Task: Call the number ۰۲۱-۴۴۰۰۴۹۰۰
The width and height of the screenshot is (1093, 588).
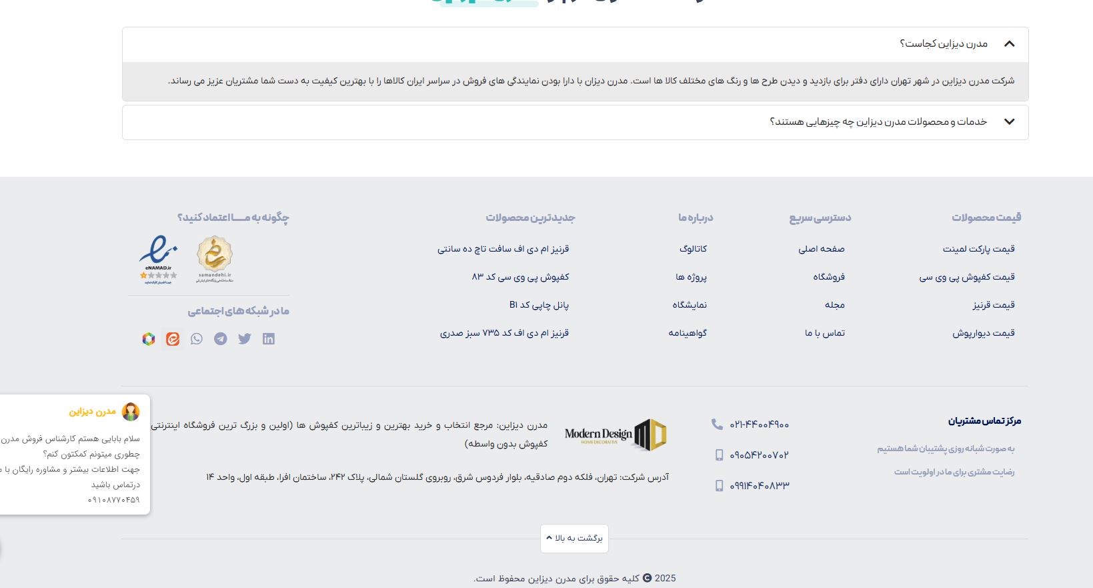Action: [760, 424]
